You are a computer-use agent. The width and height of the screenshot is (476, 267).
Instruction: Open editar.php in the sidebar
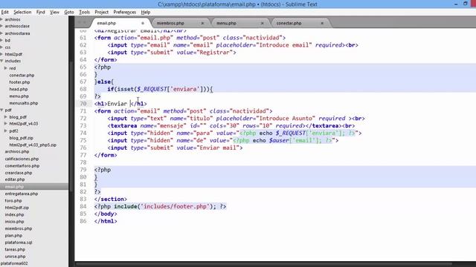click(x=15, y=179)
